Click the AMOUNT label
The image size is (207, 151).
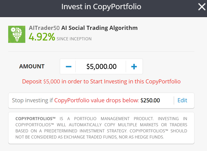32,66
